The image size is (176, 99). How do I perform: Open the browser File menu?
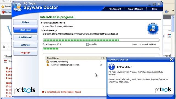click(x=3, y=1)
